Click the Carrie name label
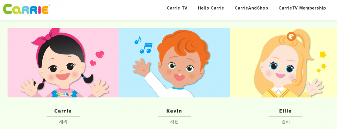Image resolution: width=337 pixels, height=129 pixels. click(x=63, y=111)
